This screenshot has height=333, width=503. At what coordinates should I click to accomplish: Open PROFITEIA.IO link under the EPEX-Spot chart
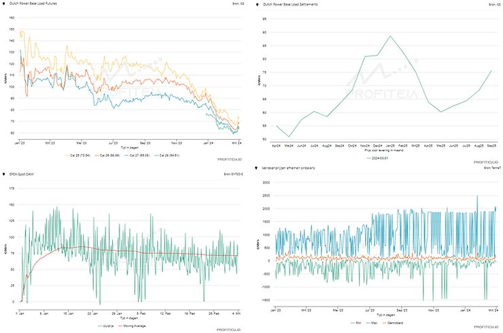pyautogui.click(x=228, y=330)
